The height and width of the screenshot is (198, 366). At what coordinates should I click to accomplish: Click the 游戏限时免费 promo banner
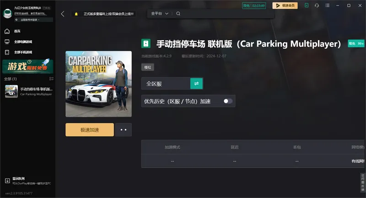point(27,66)
